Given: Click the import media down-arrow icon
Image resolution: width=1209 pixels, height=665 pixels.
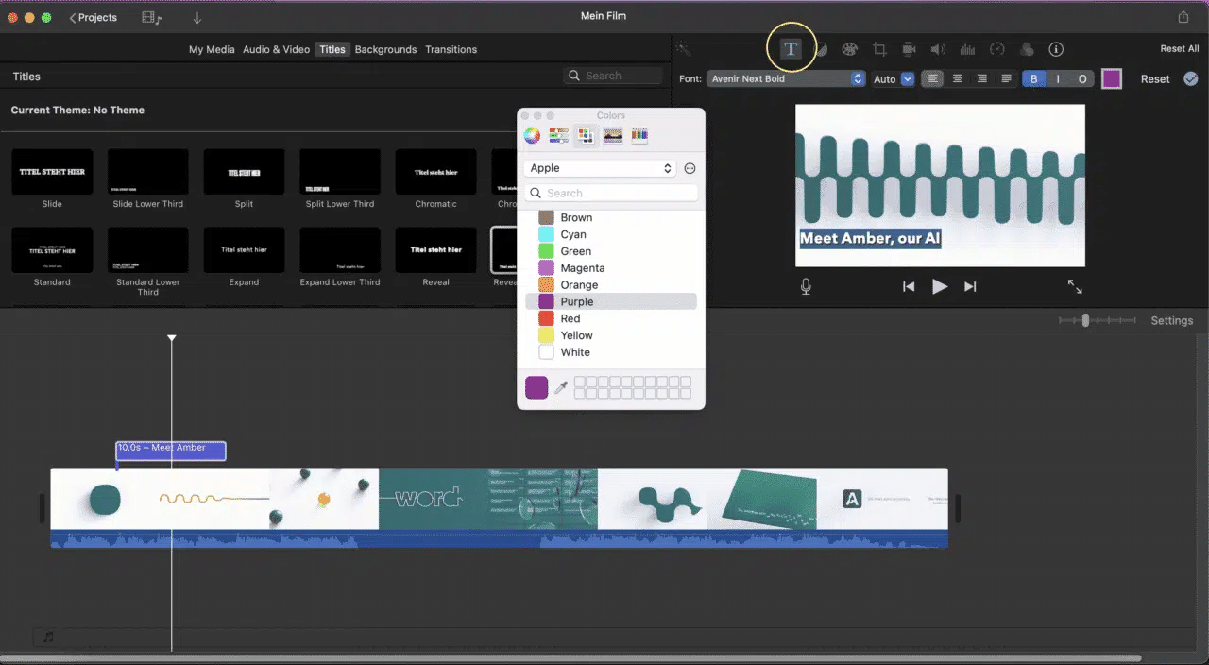Looking at the screenshot, I should point(197,17).
